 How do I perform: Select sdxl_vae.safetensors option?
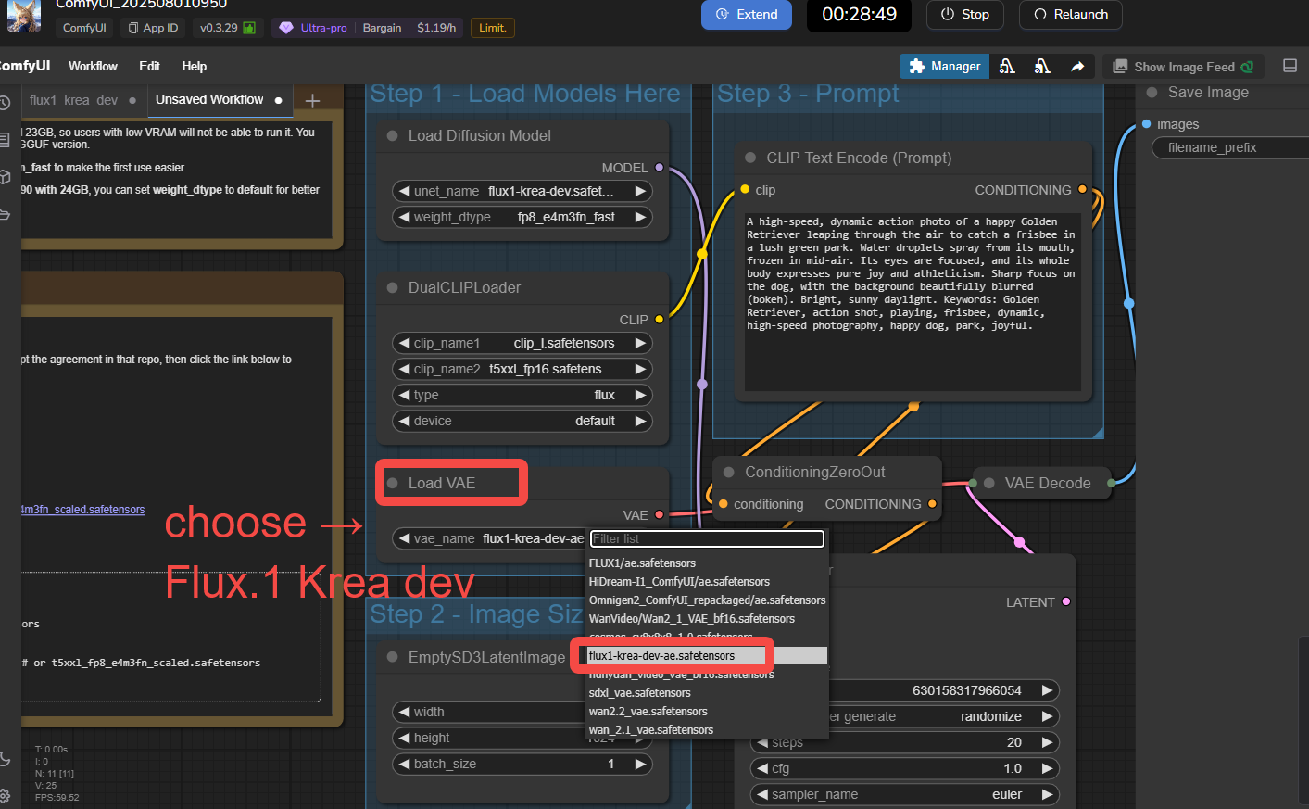pos(706,692)
